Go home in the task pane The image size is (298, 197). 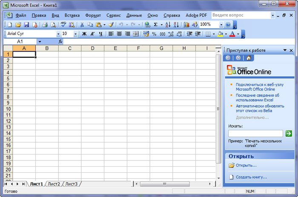[248, 58]
